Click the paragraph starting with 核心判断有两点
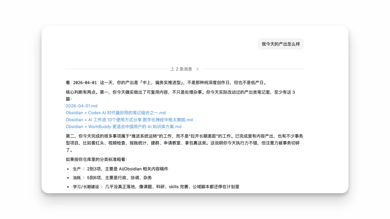 coord(181,92)
